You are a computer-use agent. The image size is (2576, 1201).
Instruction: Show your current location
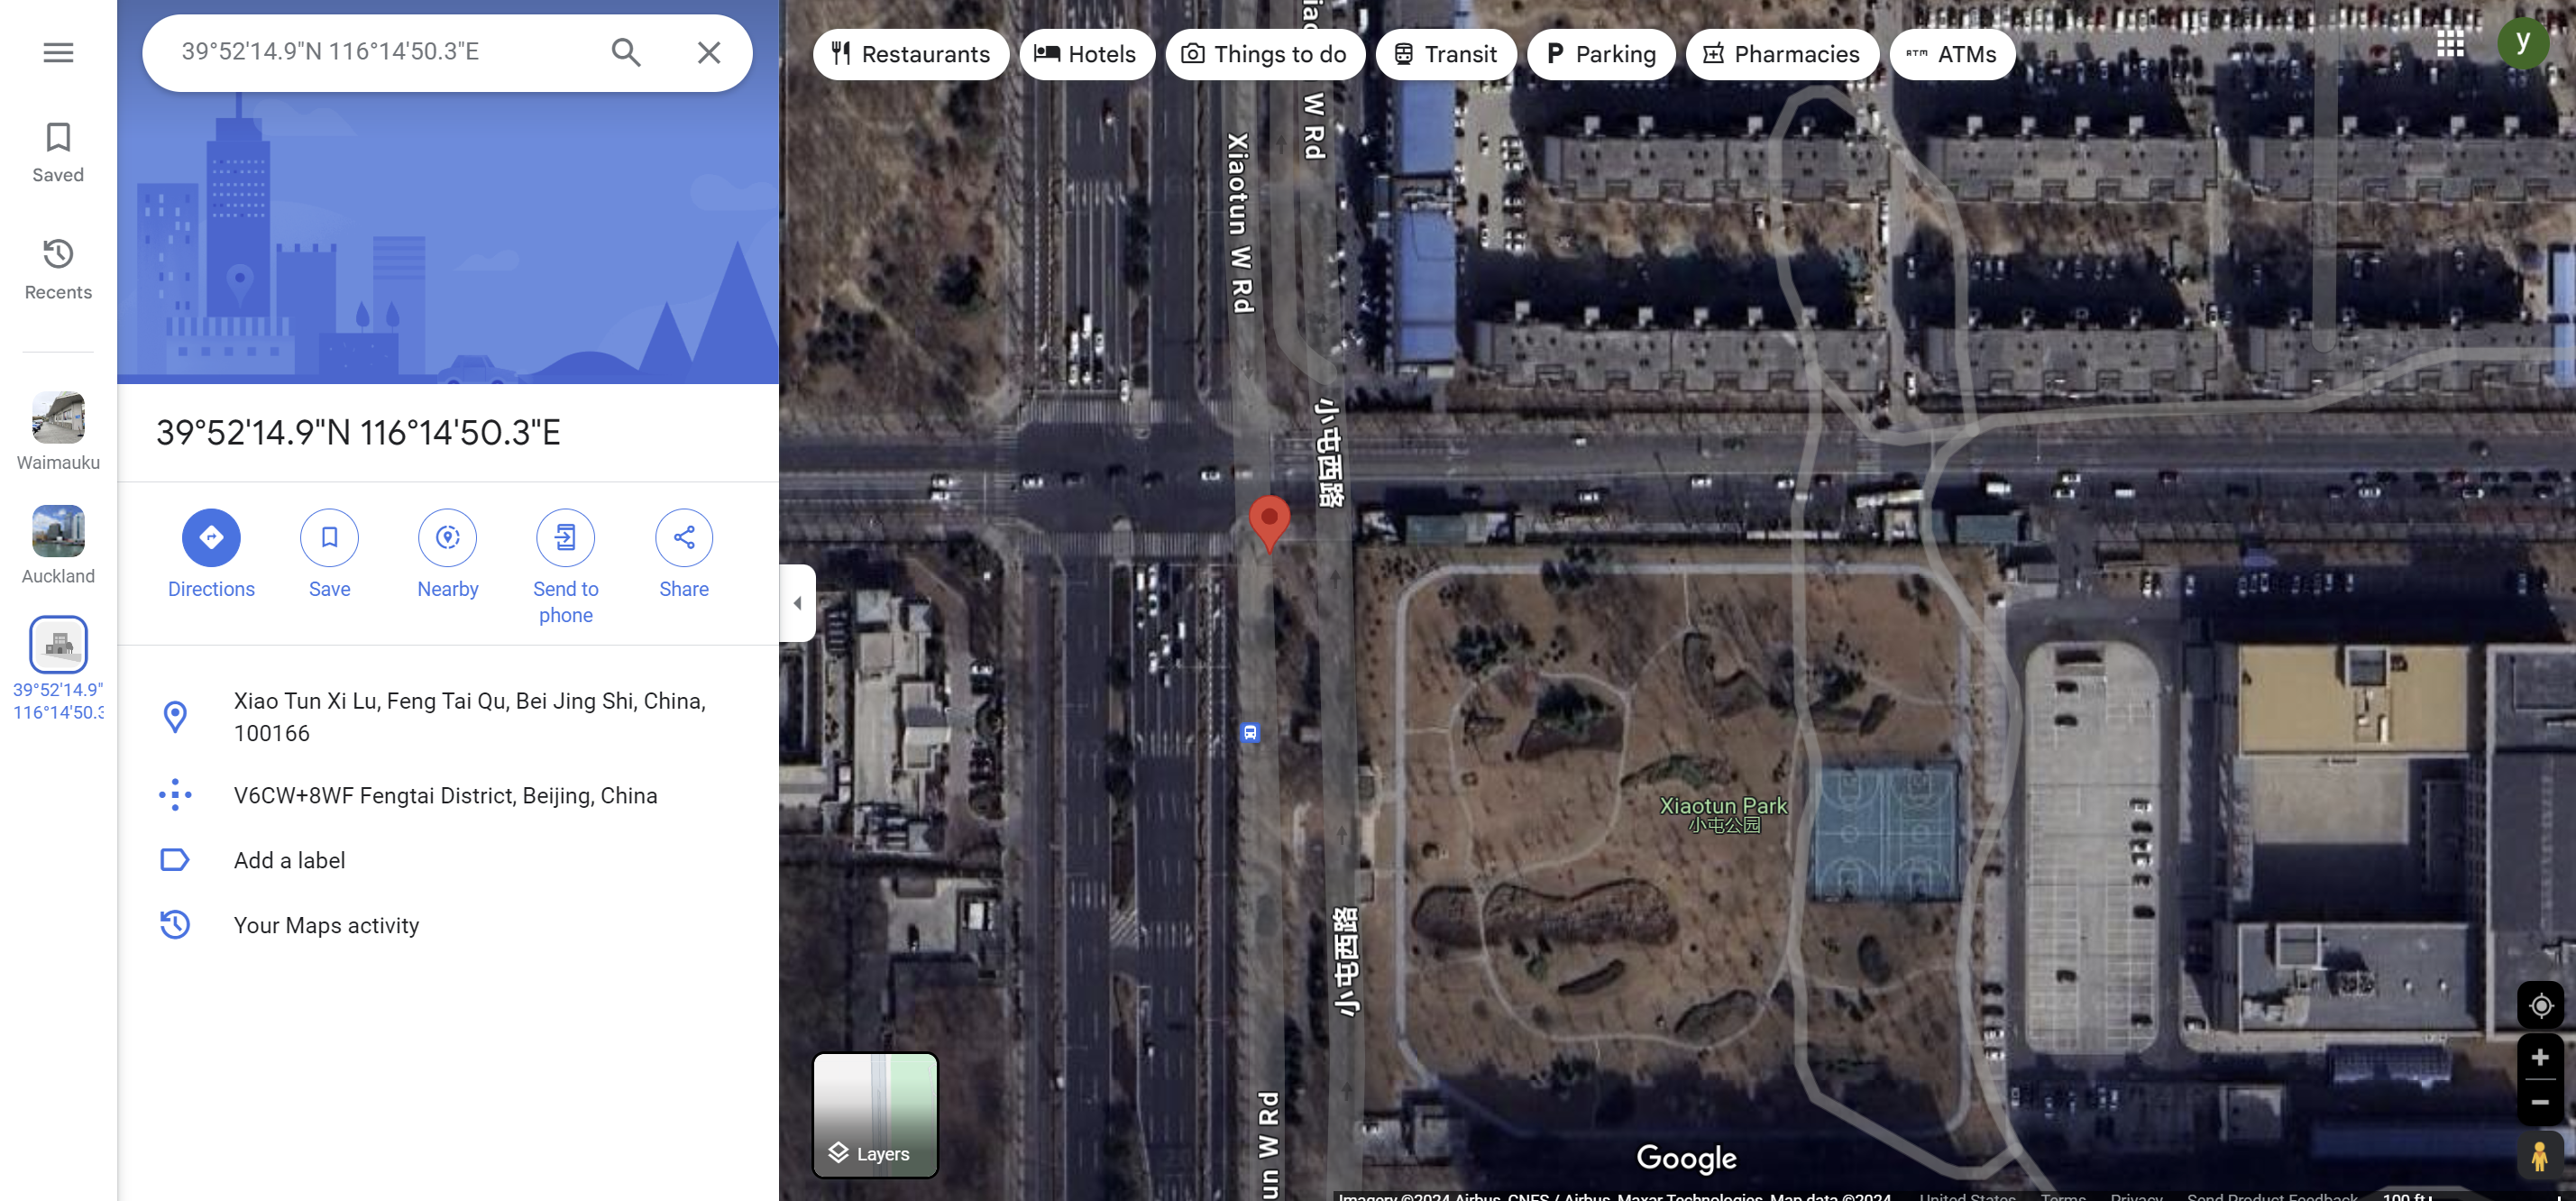[x=2540, y=1005]
